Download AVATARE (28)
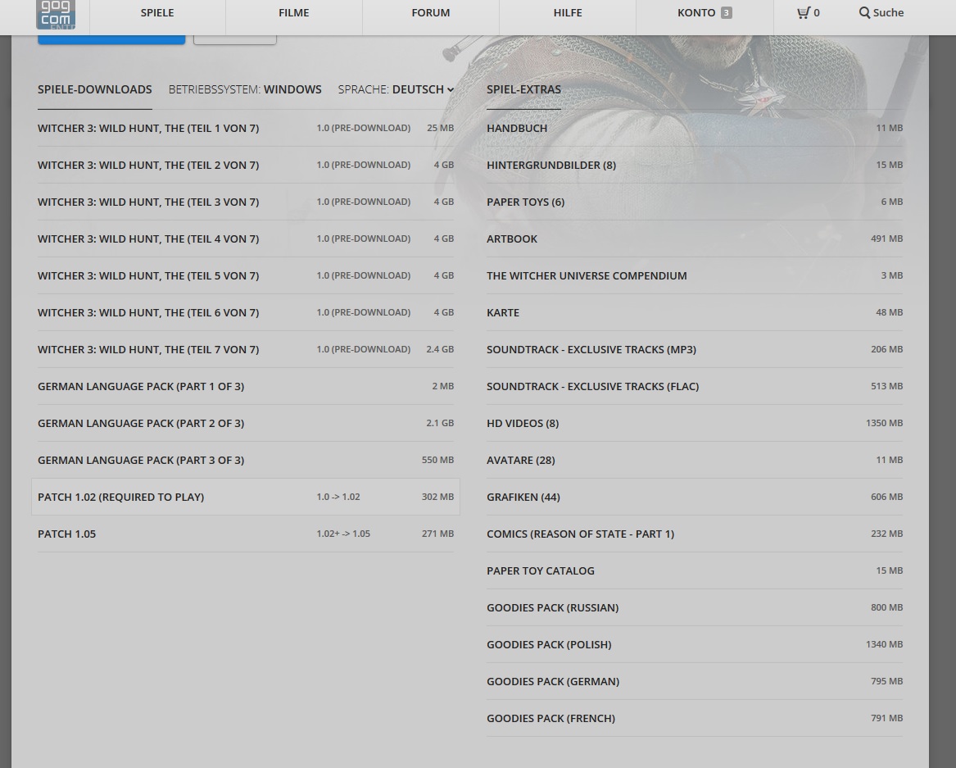Image resolution: width=956 pixels, height=768 pixels. click(x=695, y=461)
